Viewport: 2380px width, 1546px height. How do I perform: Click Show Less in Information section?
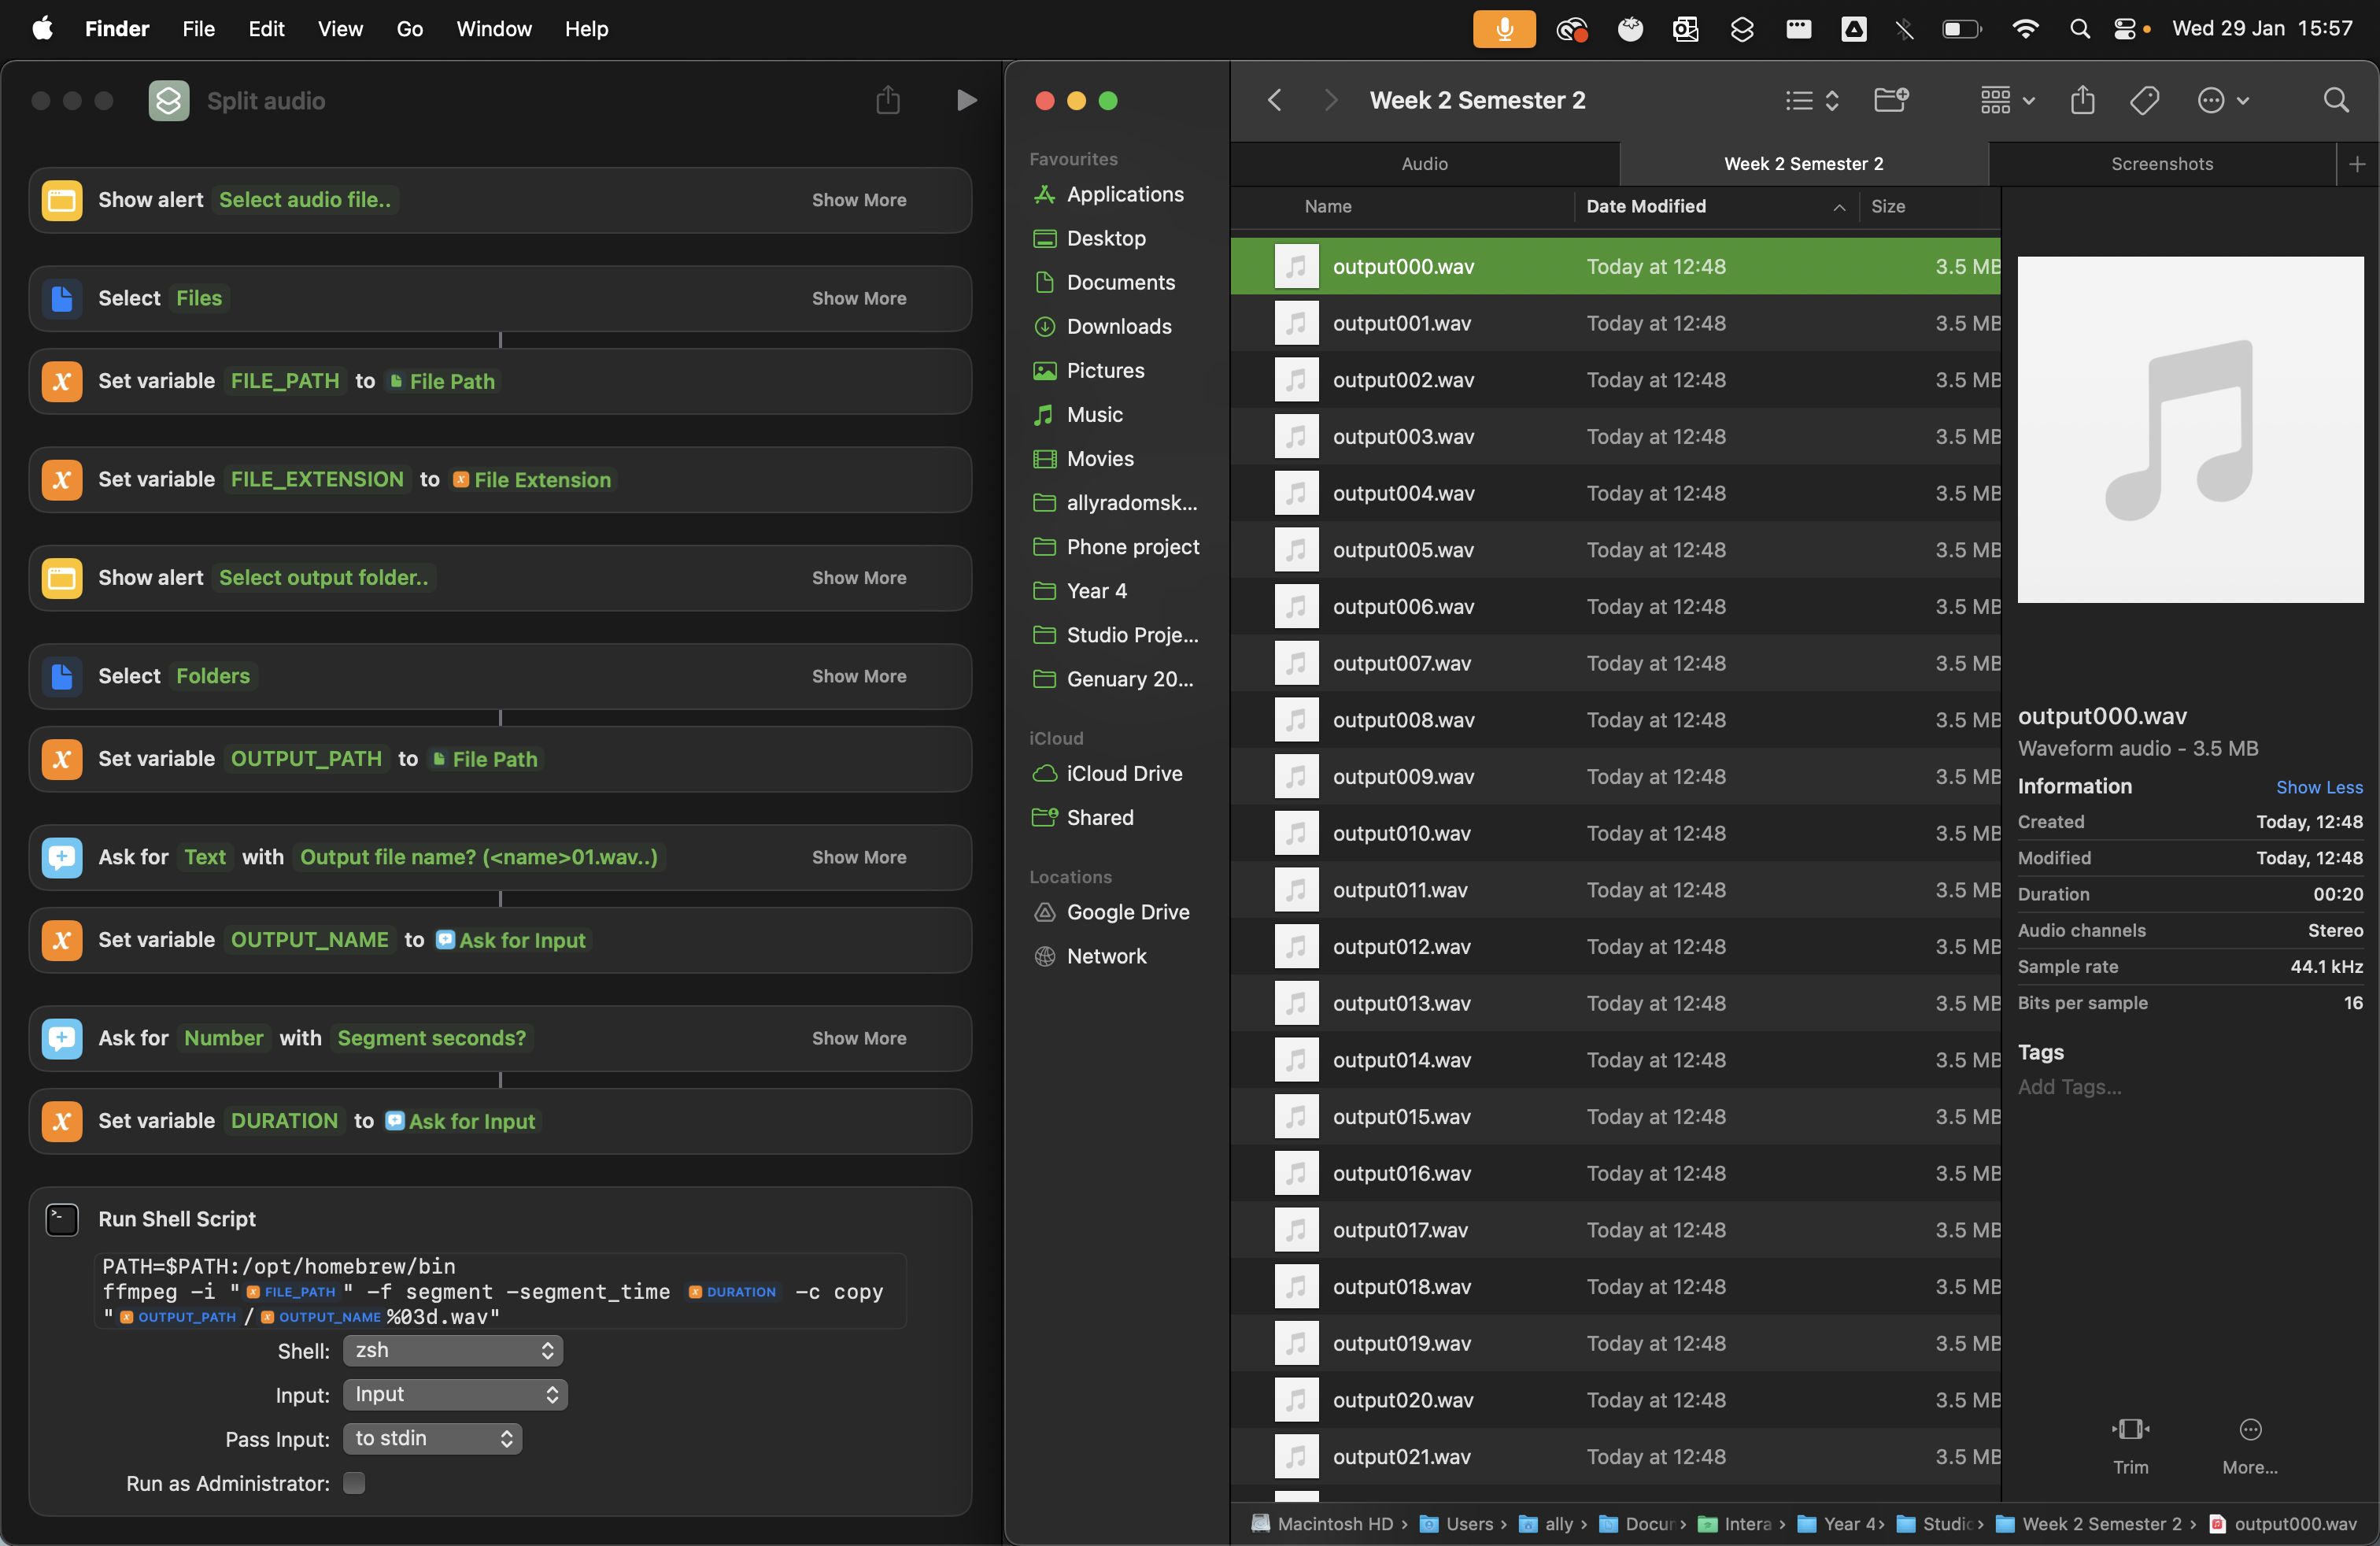[2319, 787]
